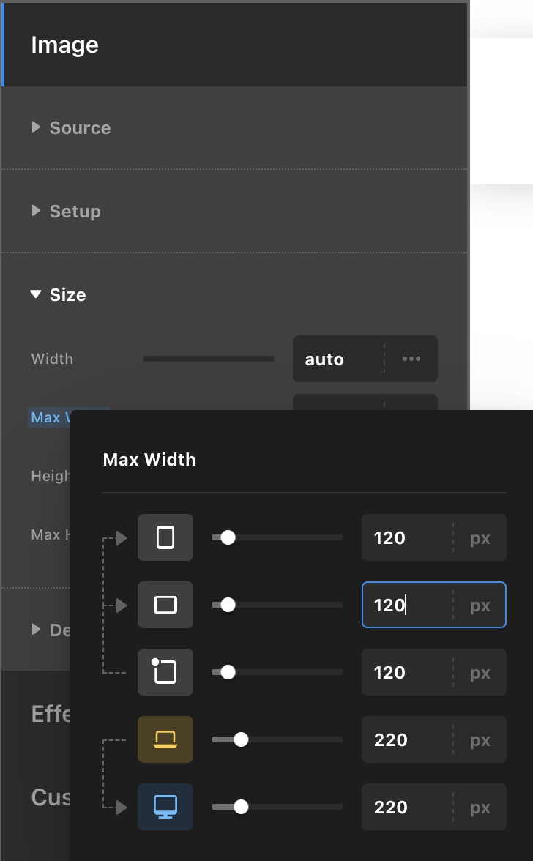The height and width of the screenshot is (861, 533).
Task: Adjust the Width slider track
Action: coord(209,359)
